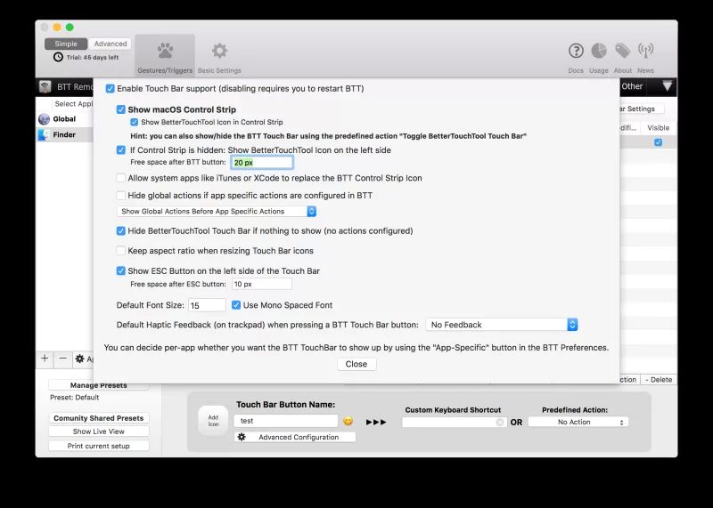Open Show Global Actions Before App Specific dropdown
This screenshot has height=508, width=713.
click(x=217, y=212)
